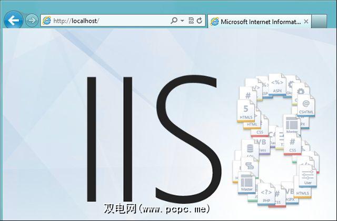Open the address bar dropdown arrow

tap(182, 21)
